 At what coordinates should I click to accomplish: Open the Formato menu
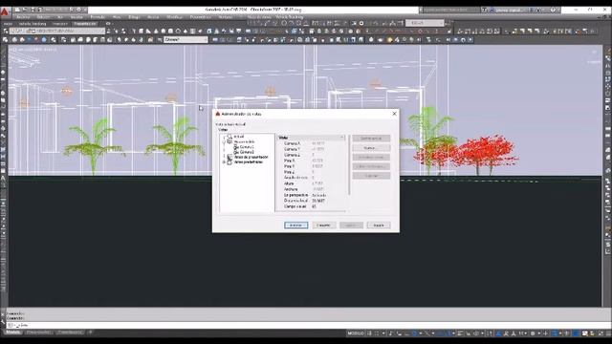pyautogui.click(x=98, y=17)
